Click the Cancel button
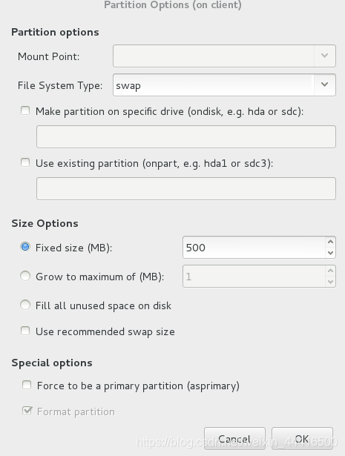The height and width of the screenshot is (456, 345). pos(234,439)
